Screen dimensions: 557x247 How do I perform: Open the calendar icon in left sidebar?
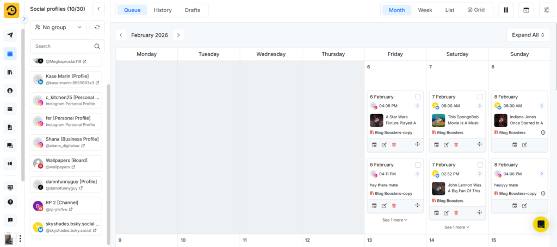point(10,54)
